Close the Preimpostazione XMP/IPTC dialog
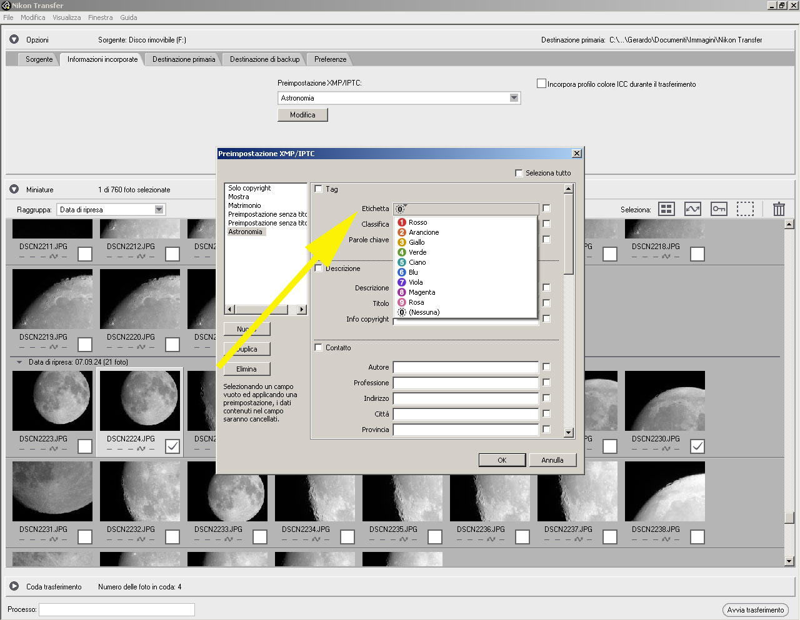Image resolution: width=800 pixels, height=620 pixels. [577, 154]
